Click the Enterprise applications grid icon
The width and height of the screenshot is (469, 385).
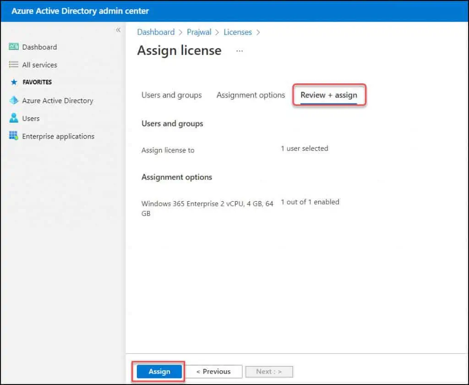[13, 136]
